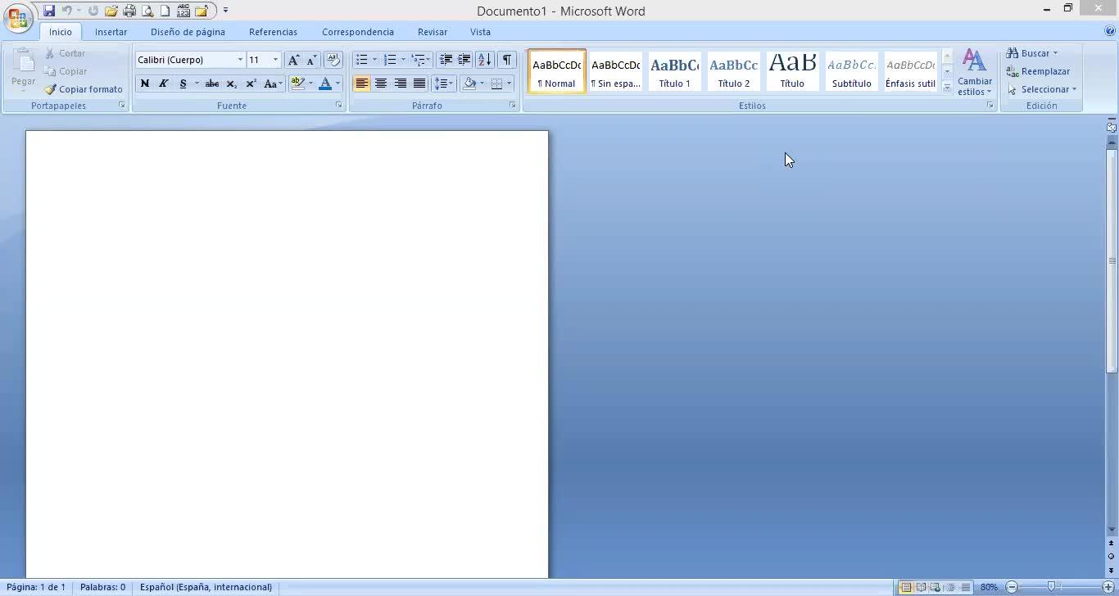Open the Insertar tab

tap(111, 32)
